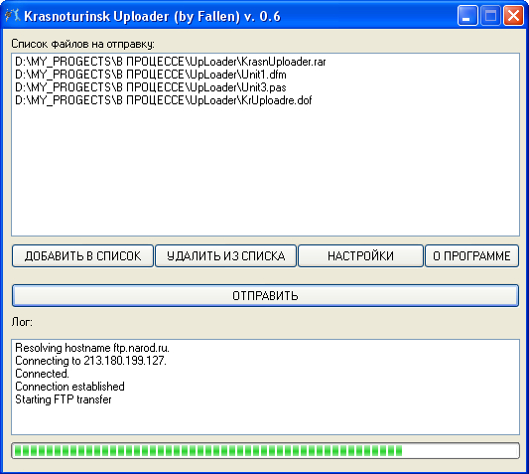The width and height of the screenshot is (529, 474).
Task: Click the ОТПРАВИТЬ send button
Action: (x=265, y=295)
